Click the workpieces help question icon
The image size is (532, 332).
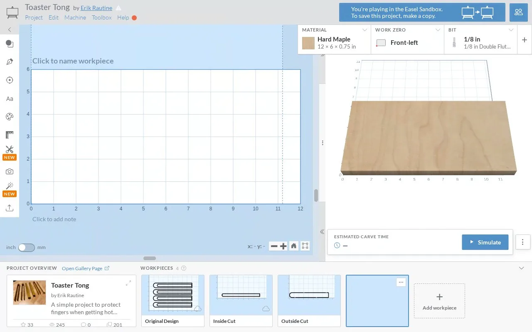tap(184, 268)
